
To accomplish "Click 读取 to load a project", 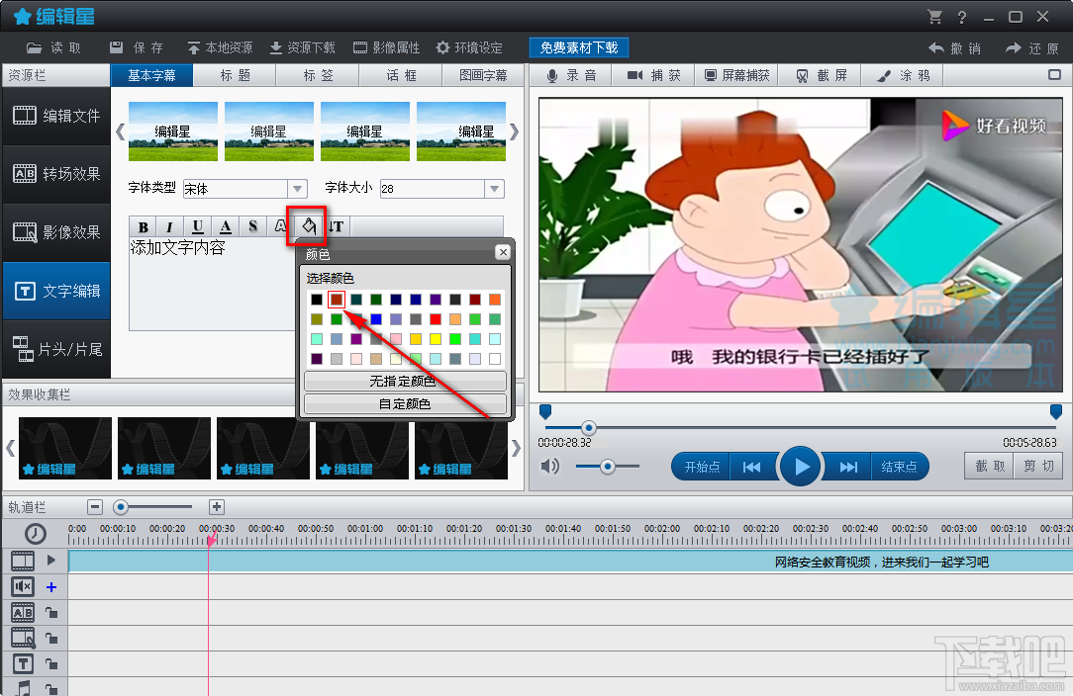I will 53,47.
